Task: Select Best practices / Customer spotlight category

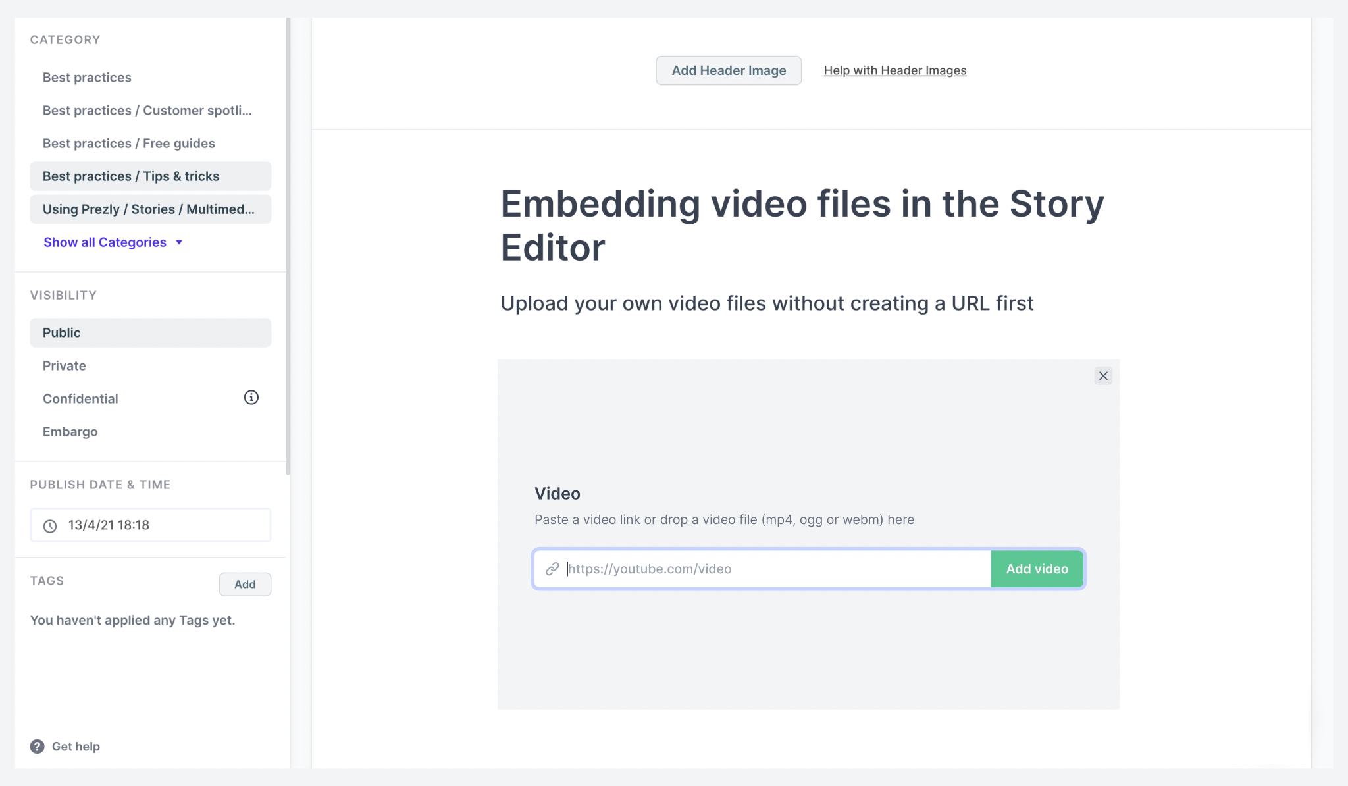Action: coord(150,111)
